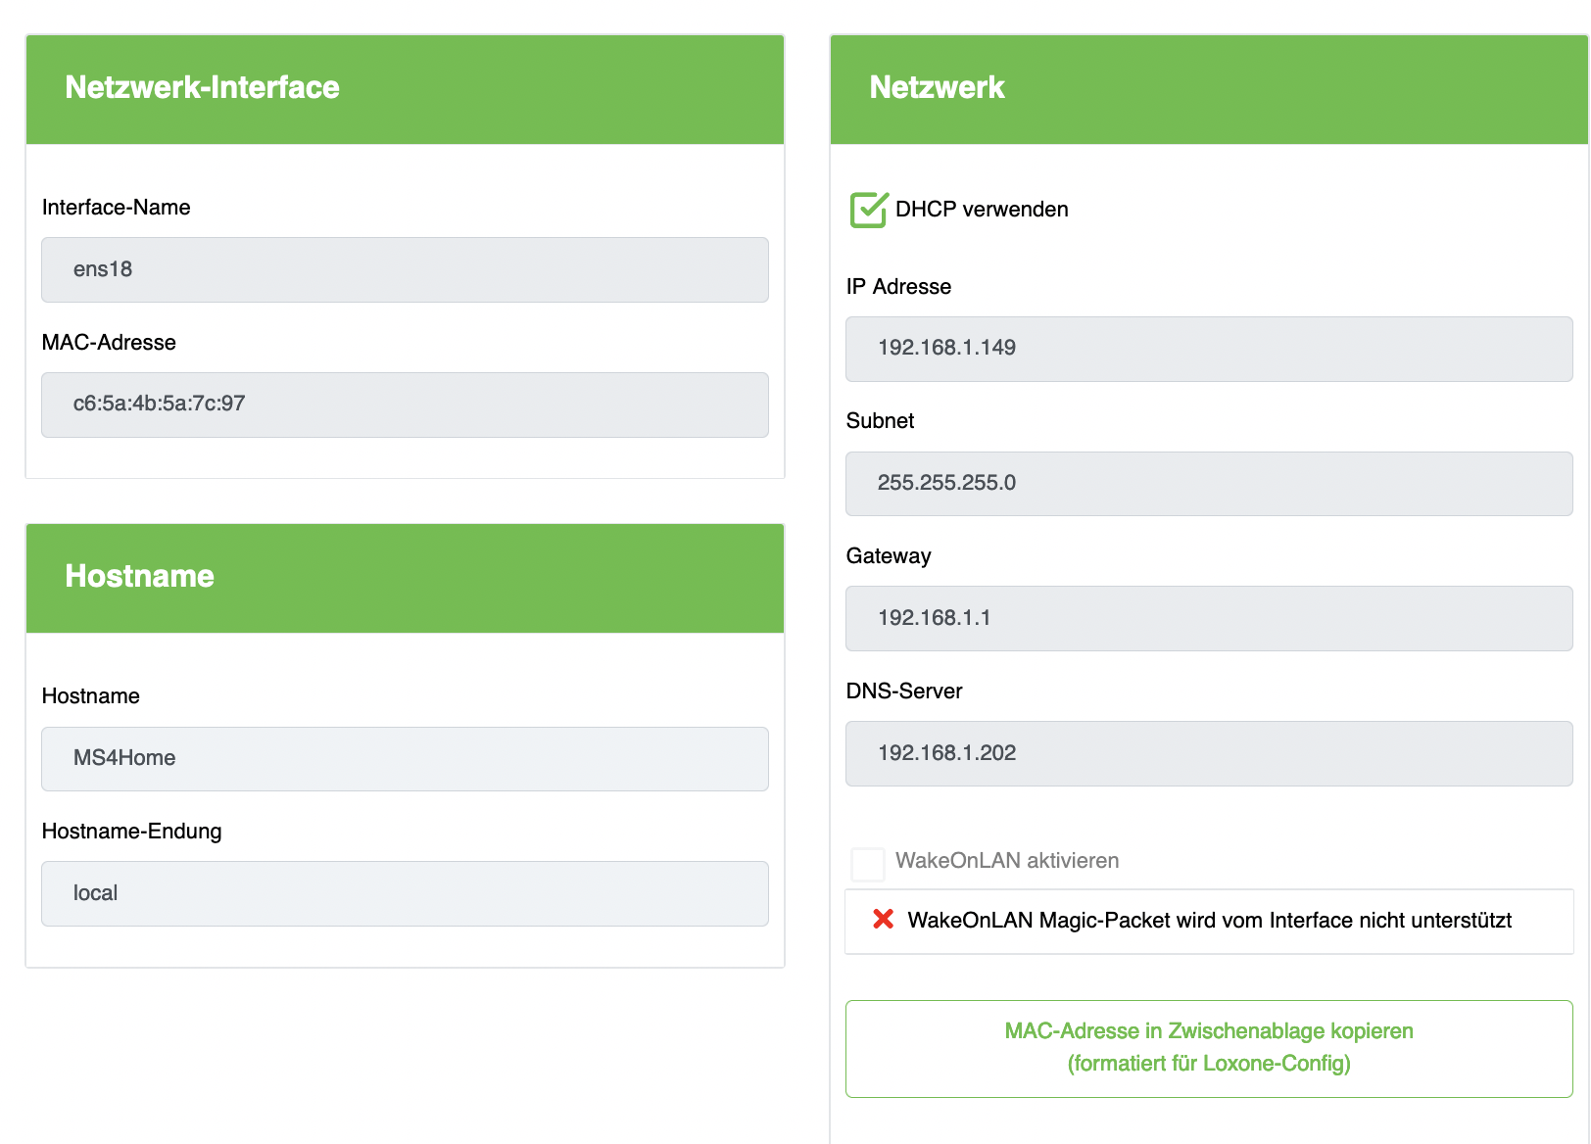Click the IP Adresse field 192.168.1.149
Image resolution: width=1591 pixels, height=1144 pixels.
(1208, 349)
